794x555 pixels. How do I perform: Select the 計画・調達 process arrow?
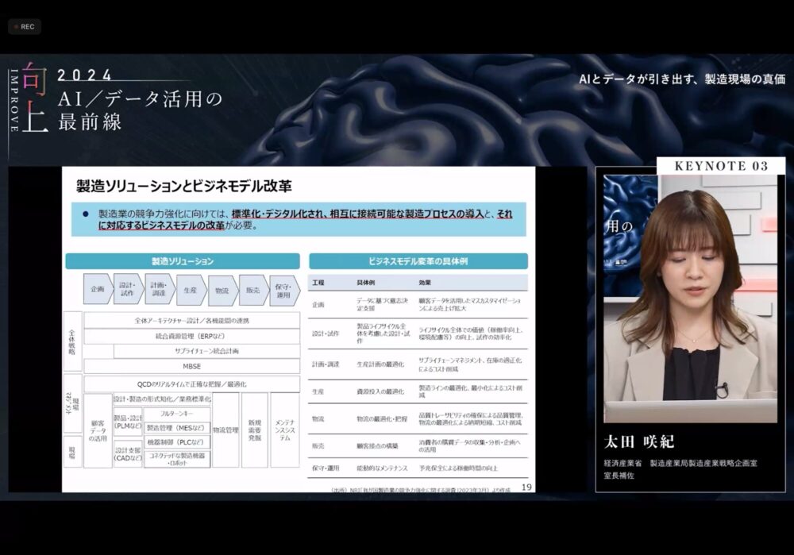pos(159,290)
